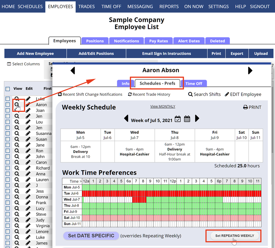The height and width of the screenshot is (248, 275).
Task: Check the checkbox for Caron
Action: point(7,162)
